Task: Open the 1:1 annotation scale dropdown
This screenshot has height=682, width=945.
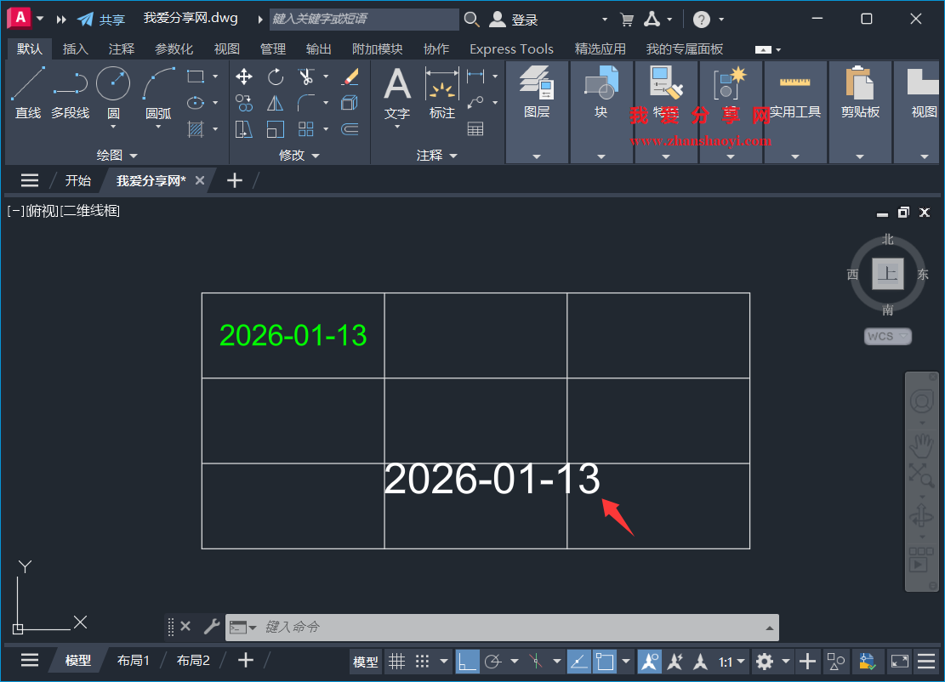Action: coord(732,661)
